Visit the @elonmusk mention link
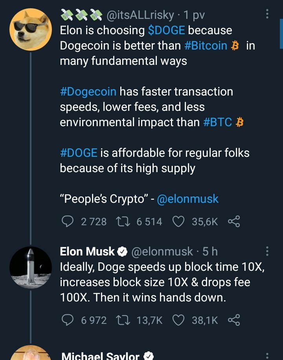Viewport: 283px width, 360px height. (187, 199)
